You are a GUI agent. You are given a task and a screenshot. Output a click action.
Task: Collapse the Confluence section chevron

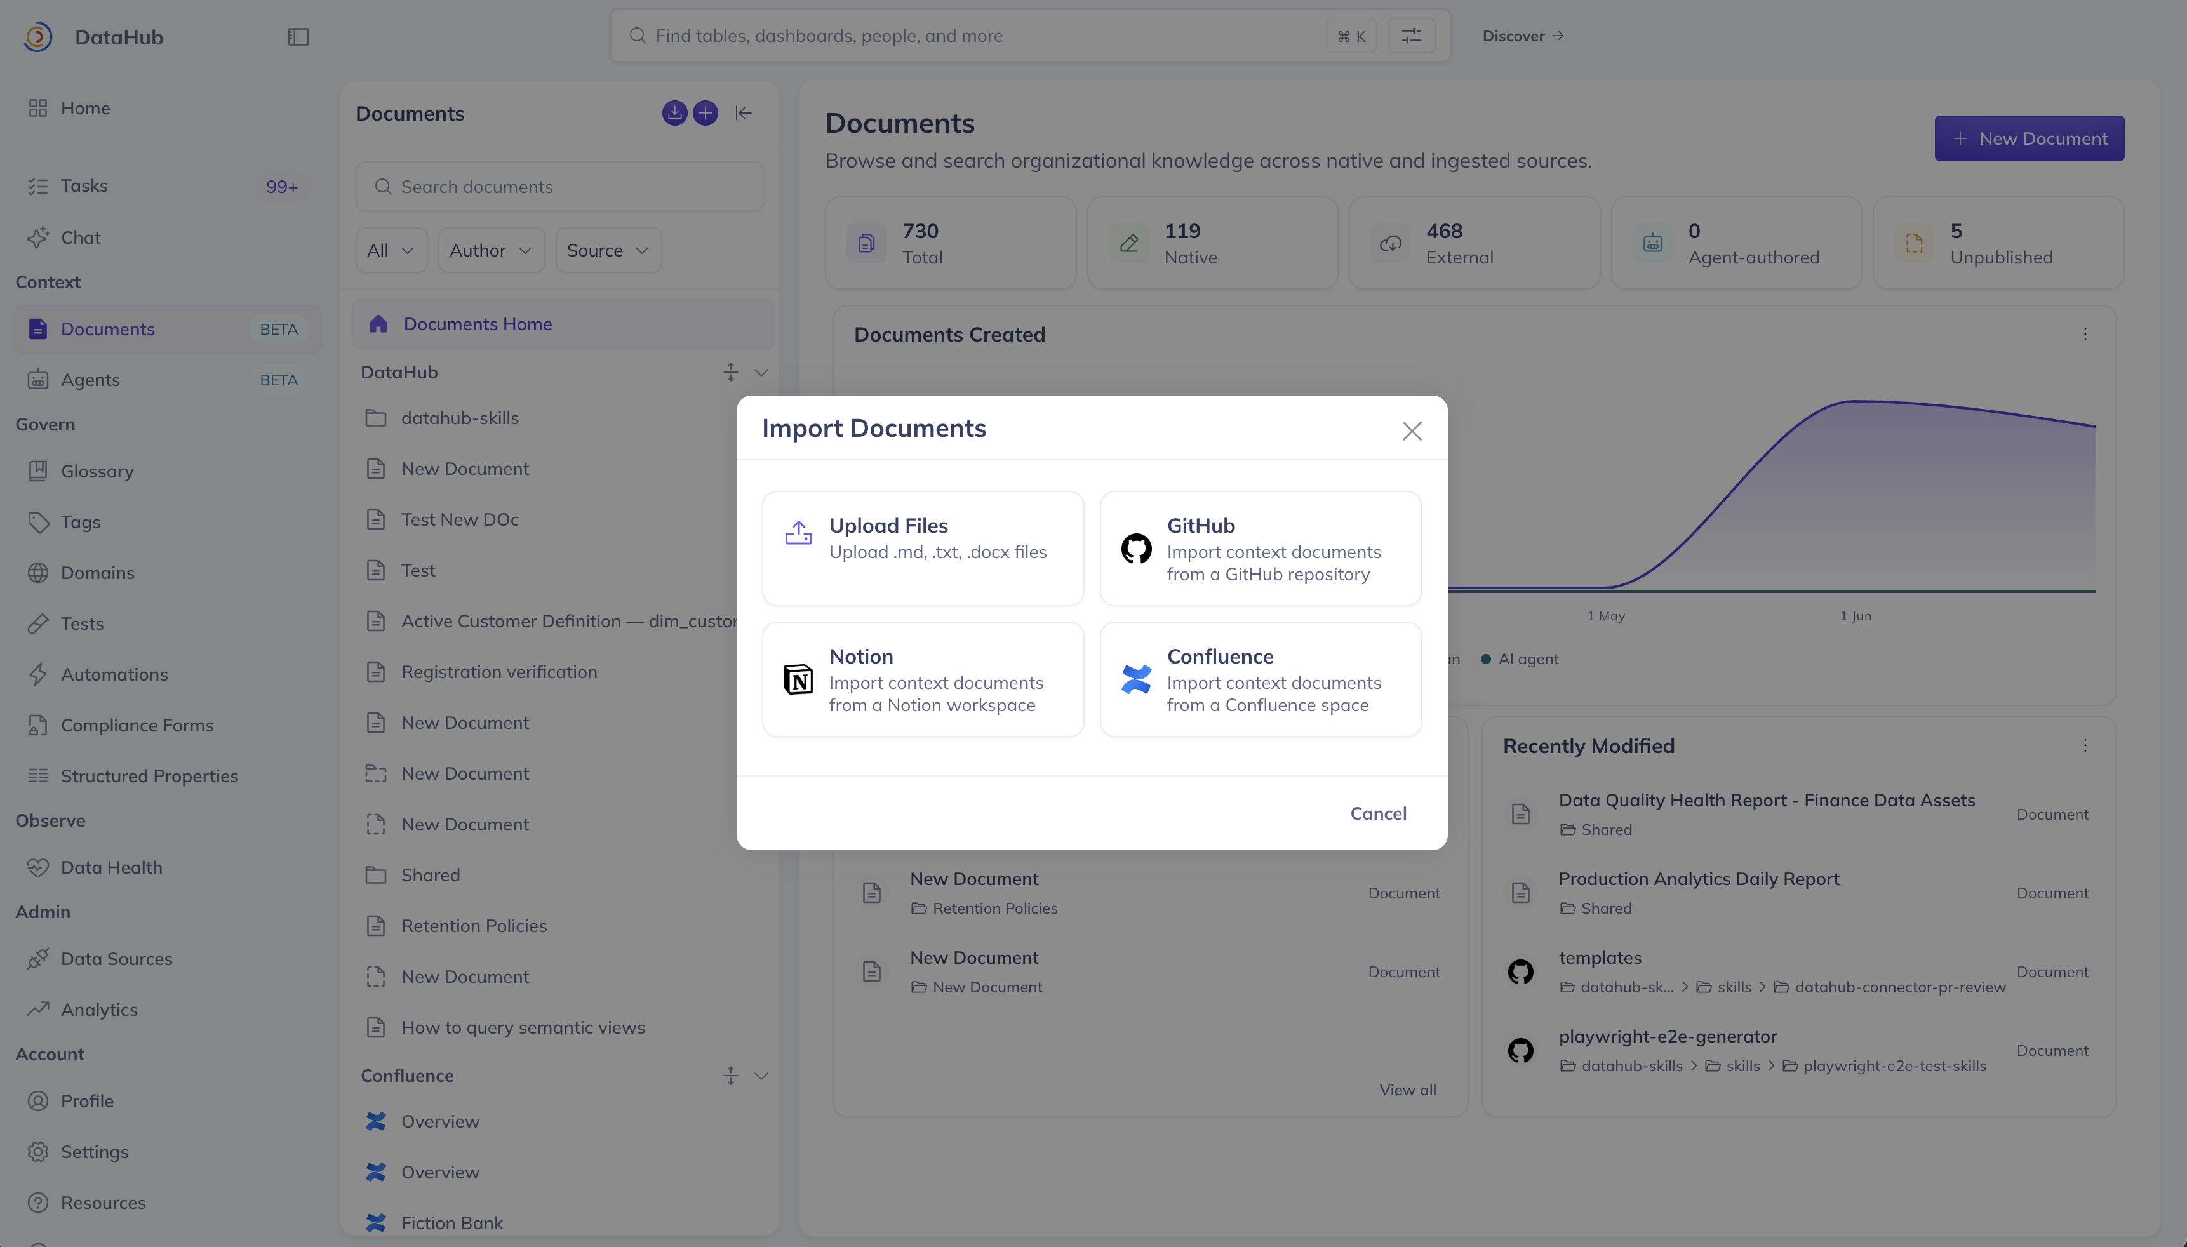761,1076
